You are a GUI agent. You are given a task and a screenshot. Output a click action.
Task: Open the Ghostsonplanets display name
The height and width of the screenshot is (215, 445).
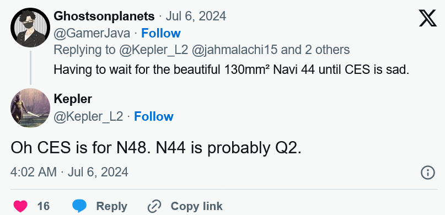[x=104, y=17]
